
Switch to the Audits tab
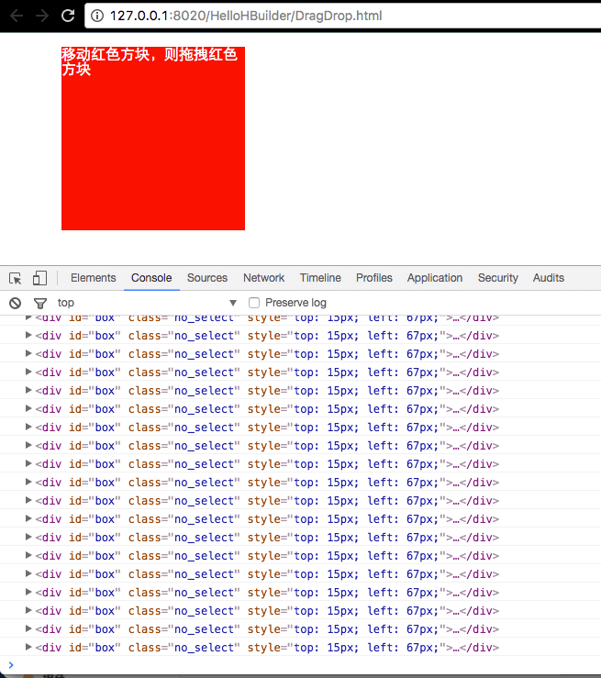(x=549, y=278)
